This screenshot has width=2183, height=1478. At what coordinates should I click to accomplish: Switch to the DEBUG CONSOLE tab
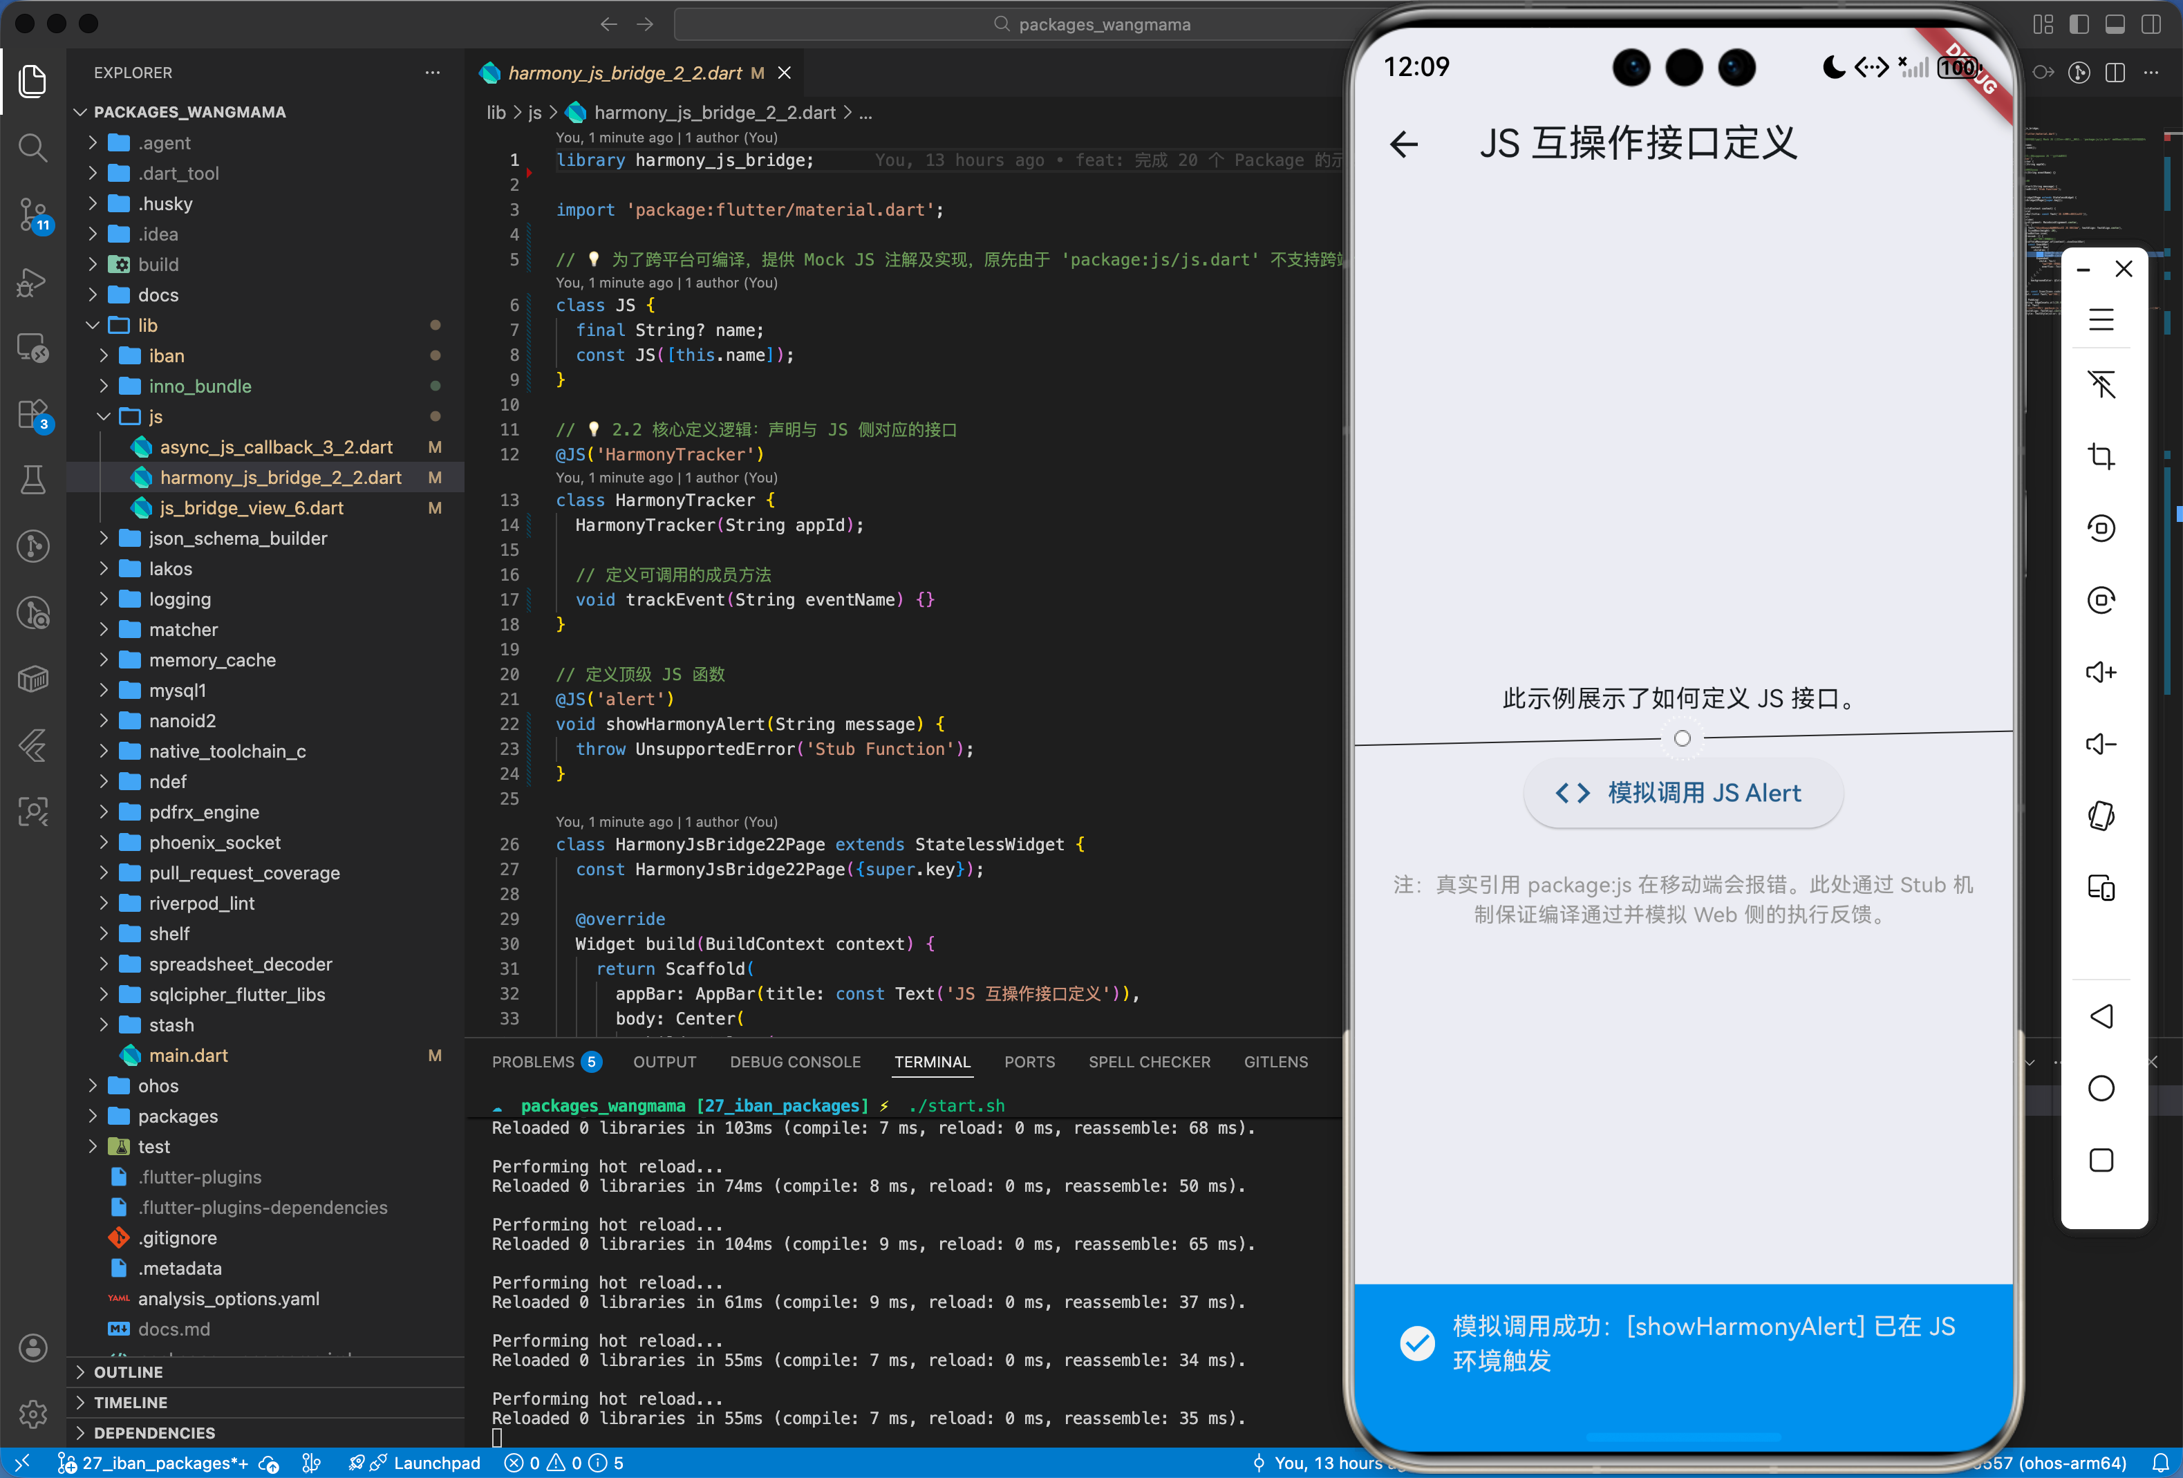pyautogui.click(x=795, y=1062)
